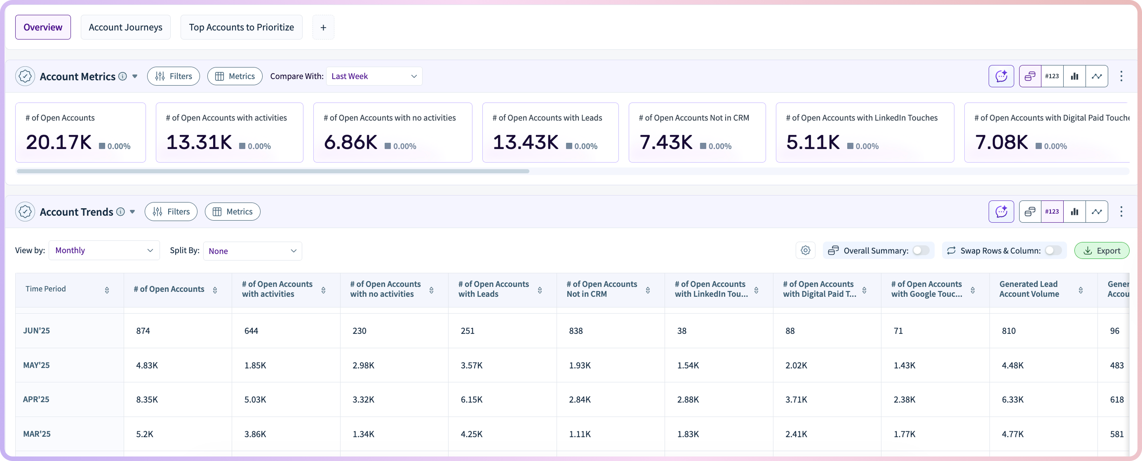Image resolution: width=1142 pixels, height=461 pixels.
Task: Open the three-dot menu for Account Trends
Action: (x=1121, y=212)
